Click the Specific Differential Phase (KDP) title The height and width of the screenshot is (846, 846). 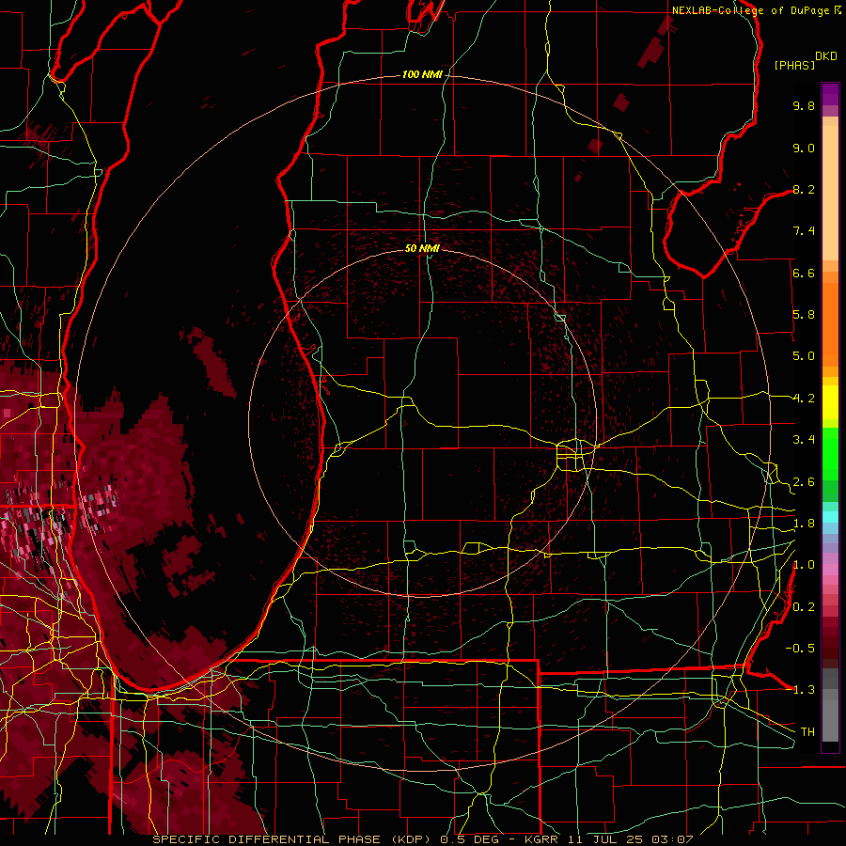292,839
